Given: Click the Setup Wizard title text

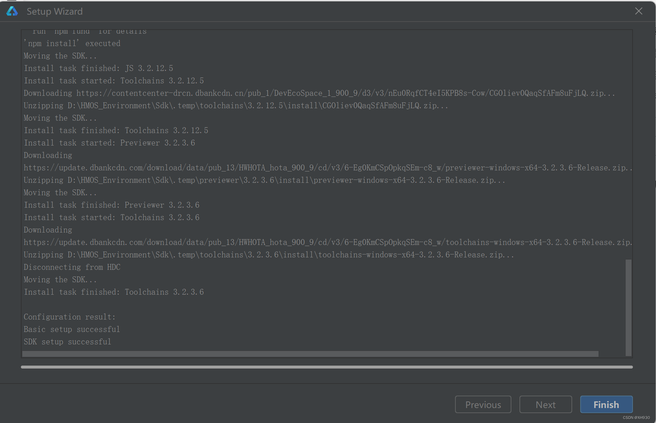Looking at the screenshot, I should [x=55, y=11].
